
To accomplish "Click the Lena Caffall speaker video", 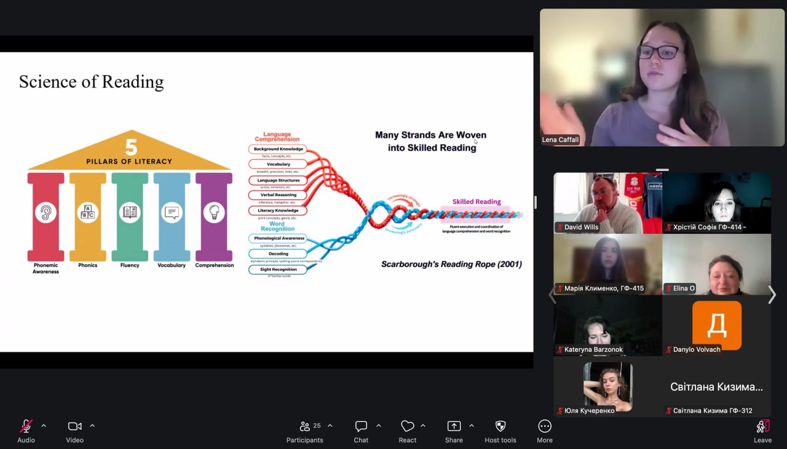I will tap(662, 77).
